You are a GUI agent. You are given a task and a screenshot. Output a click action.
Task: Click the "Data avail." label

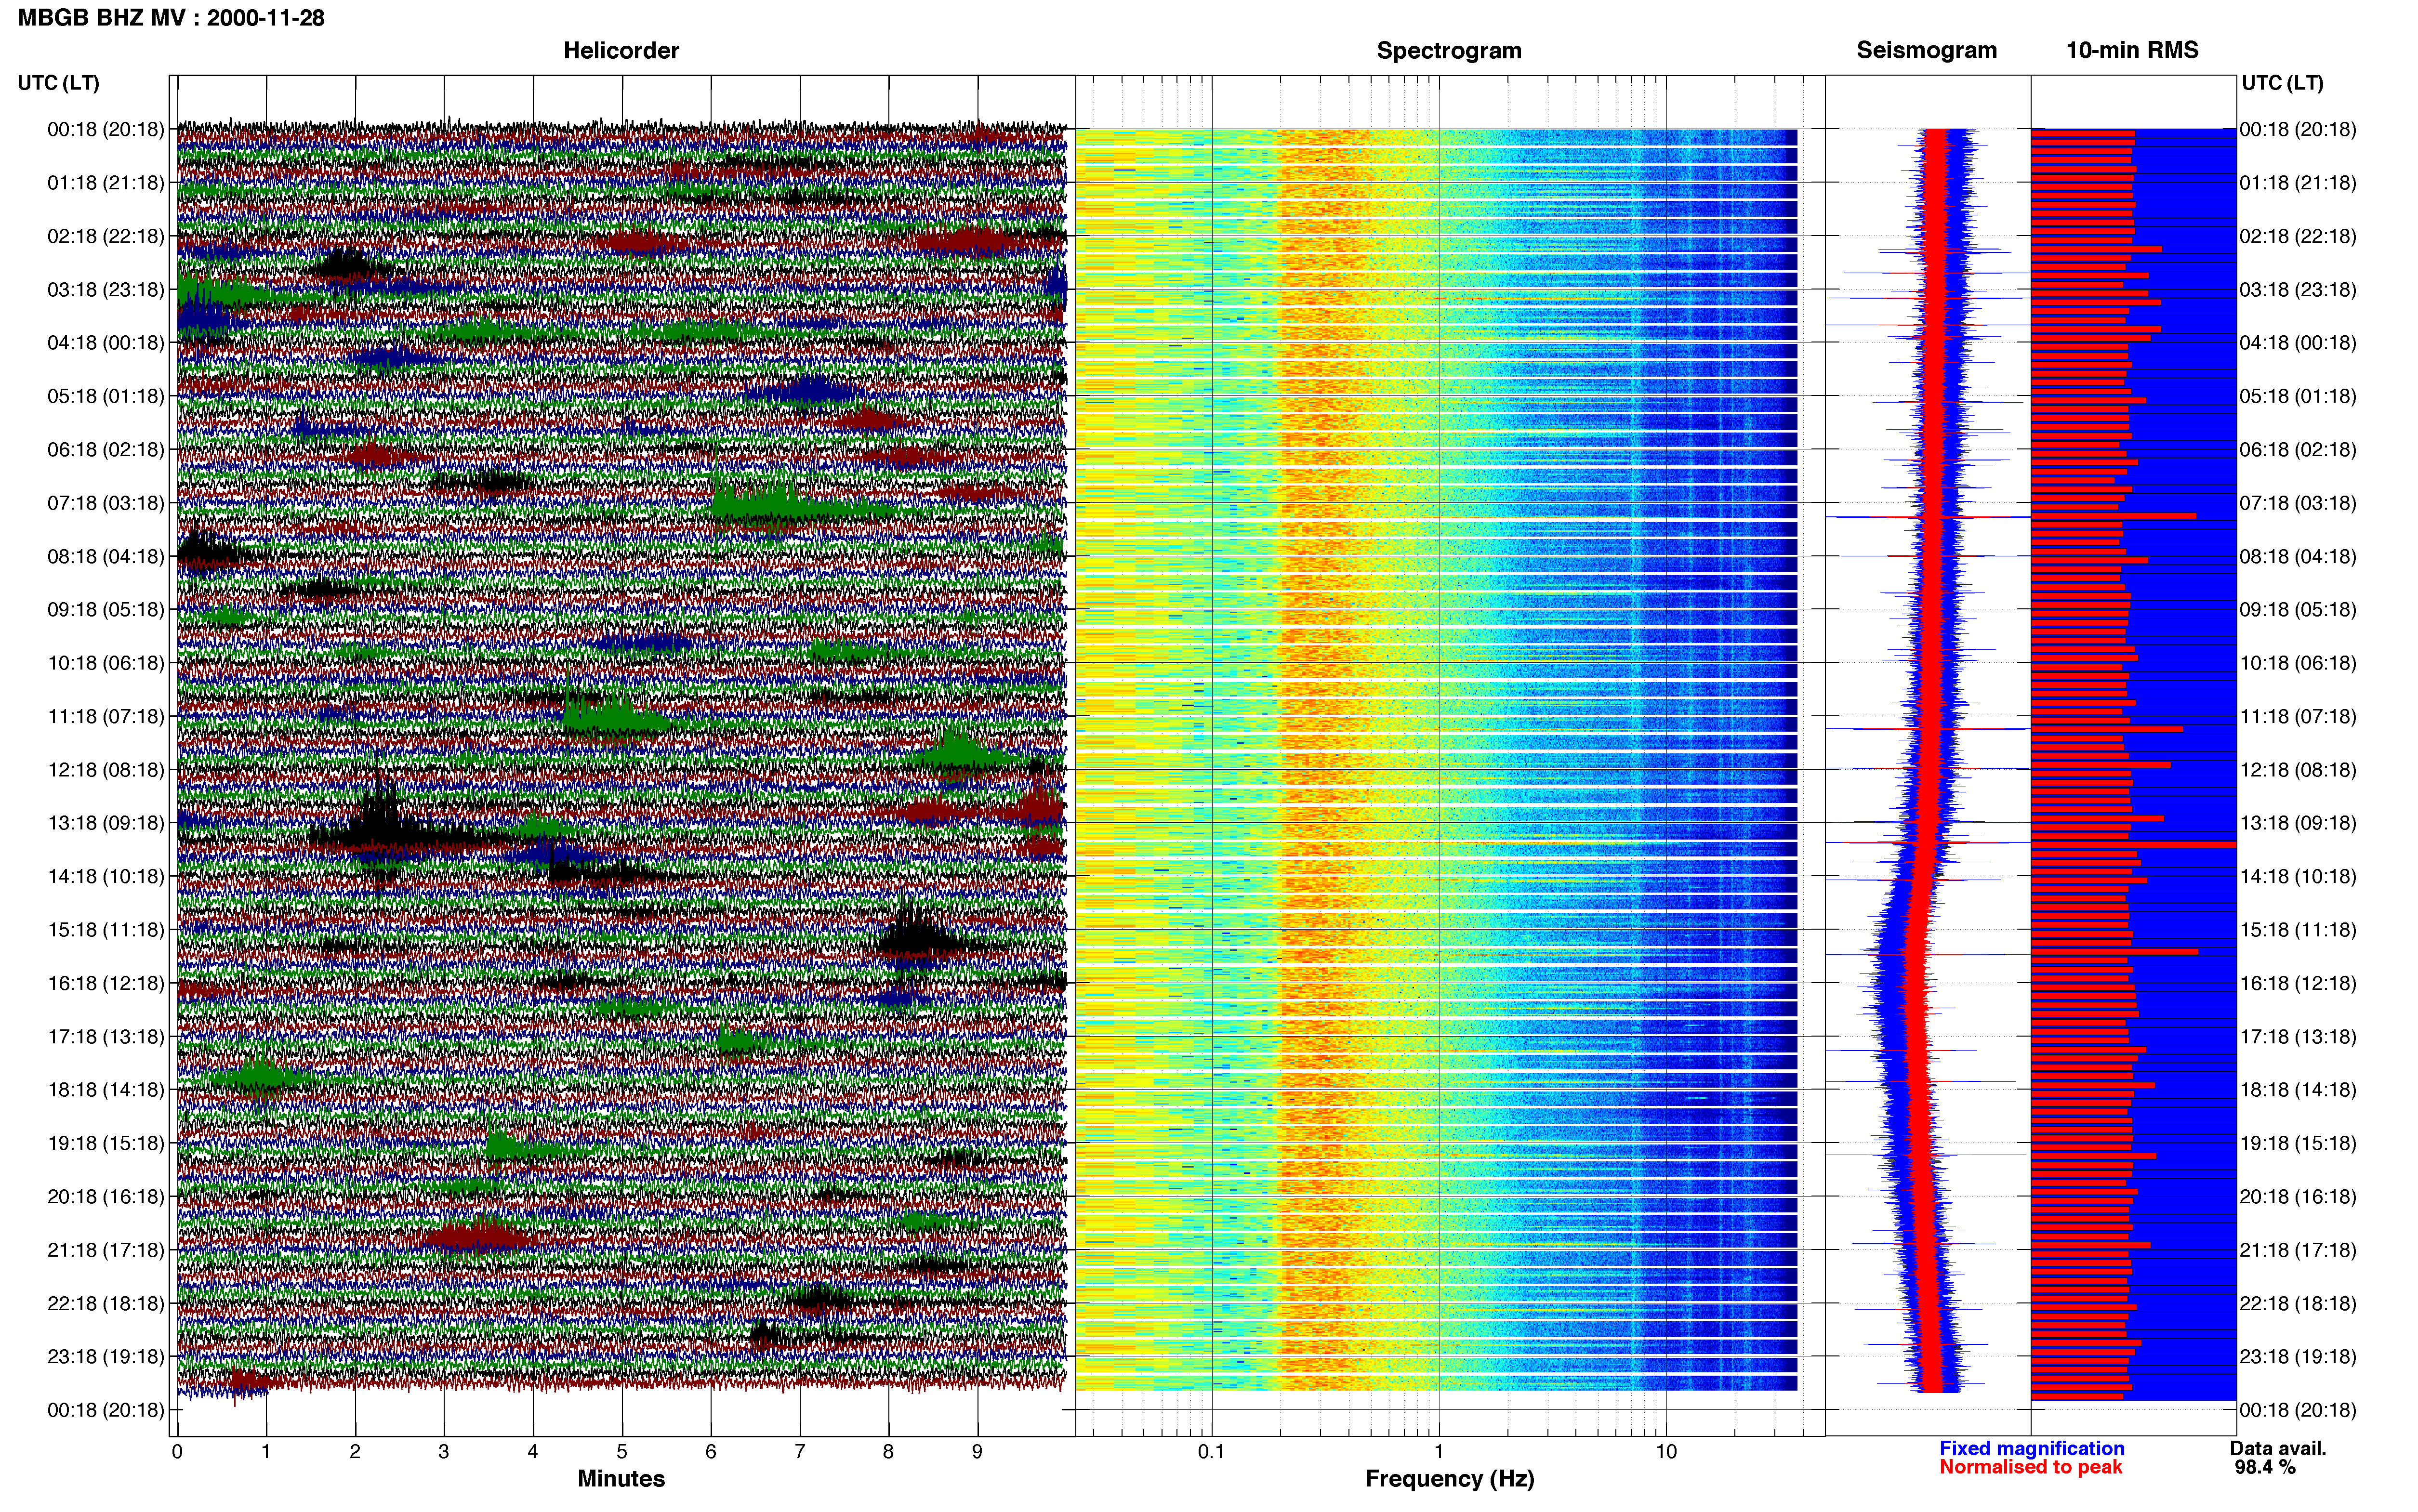click(2278, 1448)
